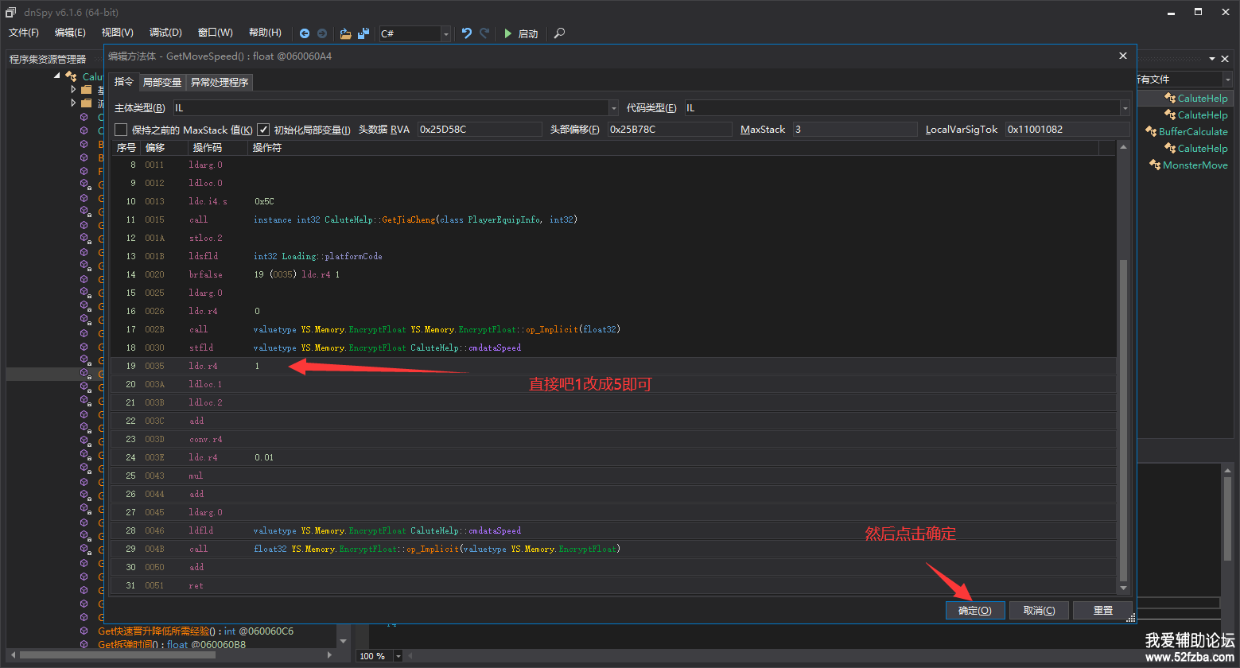
Task: Click the 操作符 column header
Action: point(267,148)
